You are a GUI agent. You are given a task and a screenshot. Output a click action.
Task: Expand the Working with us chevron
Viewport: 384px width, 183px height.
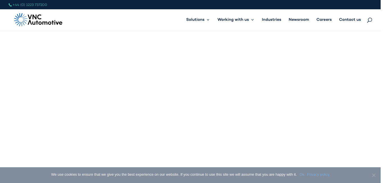(252, 20)
